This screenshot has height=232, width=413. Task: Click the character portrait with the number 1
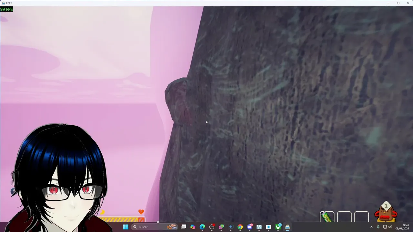386,211
